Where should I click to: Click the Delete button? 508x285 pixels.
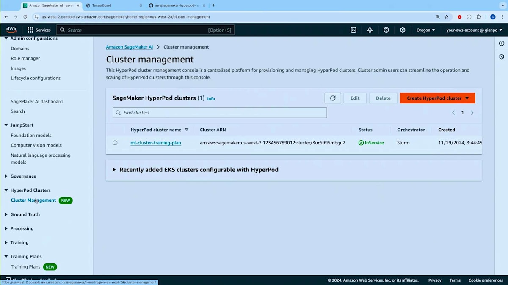pyautogui.click(x=383, y=98)
